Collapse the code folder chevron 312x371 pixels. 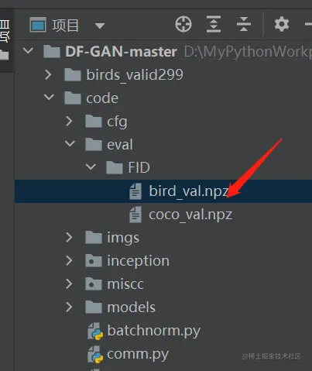[x=49, y=97]
